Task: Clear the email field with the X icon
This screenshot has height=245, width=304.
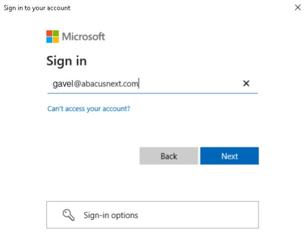Action: [246, 83]
